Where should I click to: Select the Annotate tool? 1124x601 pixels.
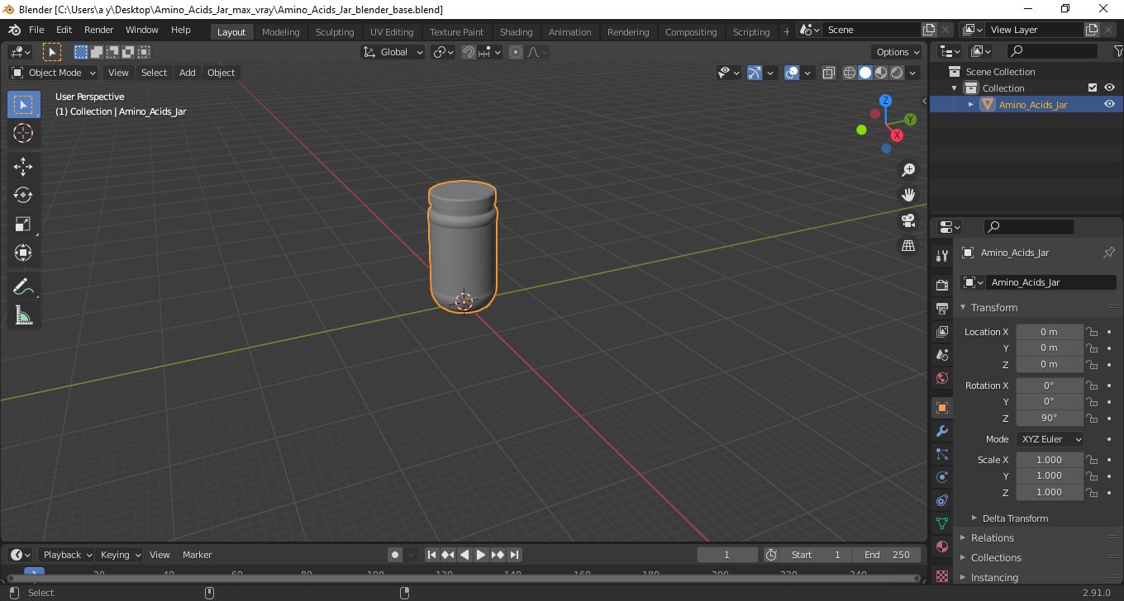coord(23,287)
